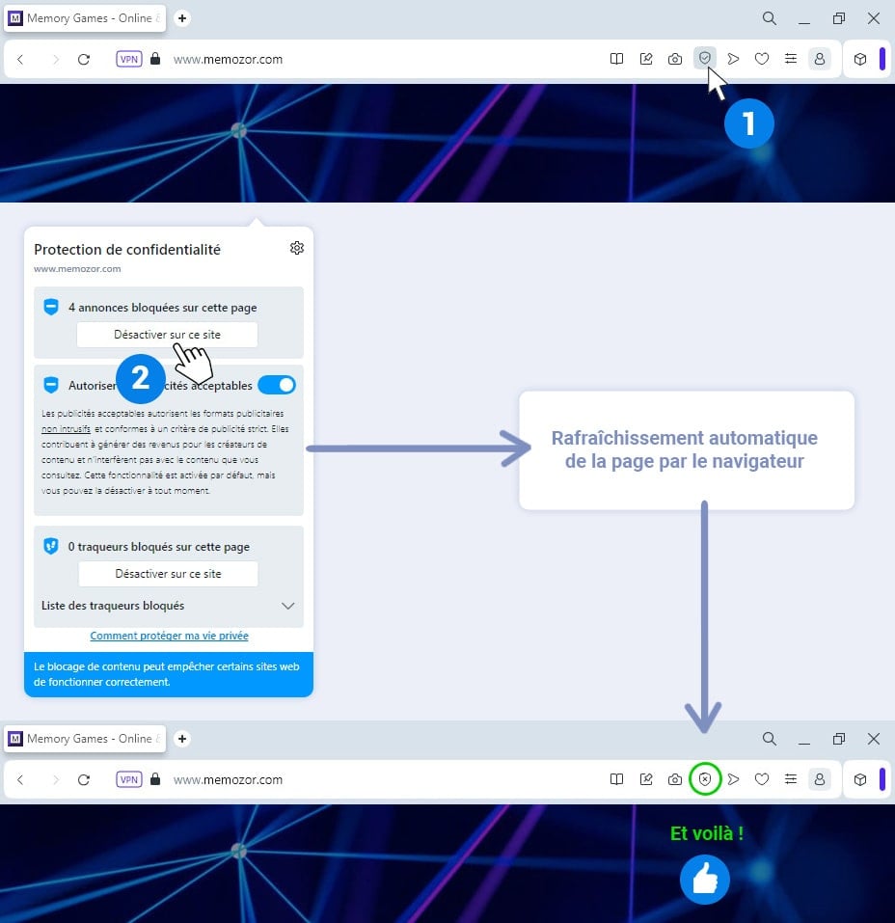Open the privacy protection shield icon
This screenshot has height=923, width=895.
[705, 58]
